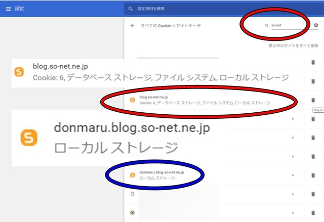Click trash icon in the blank-file icon row

tap(313, 194)
